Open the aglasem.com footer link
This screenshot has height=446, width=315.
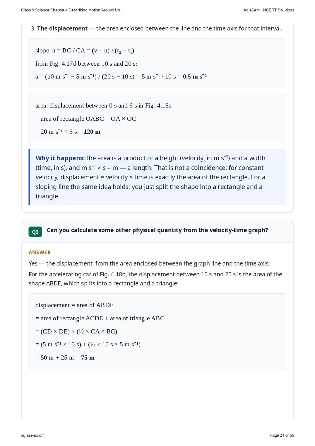[33, 435]
